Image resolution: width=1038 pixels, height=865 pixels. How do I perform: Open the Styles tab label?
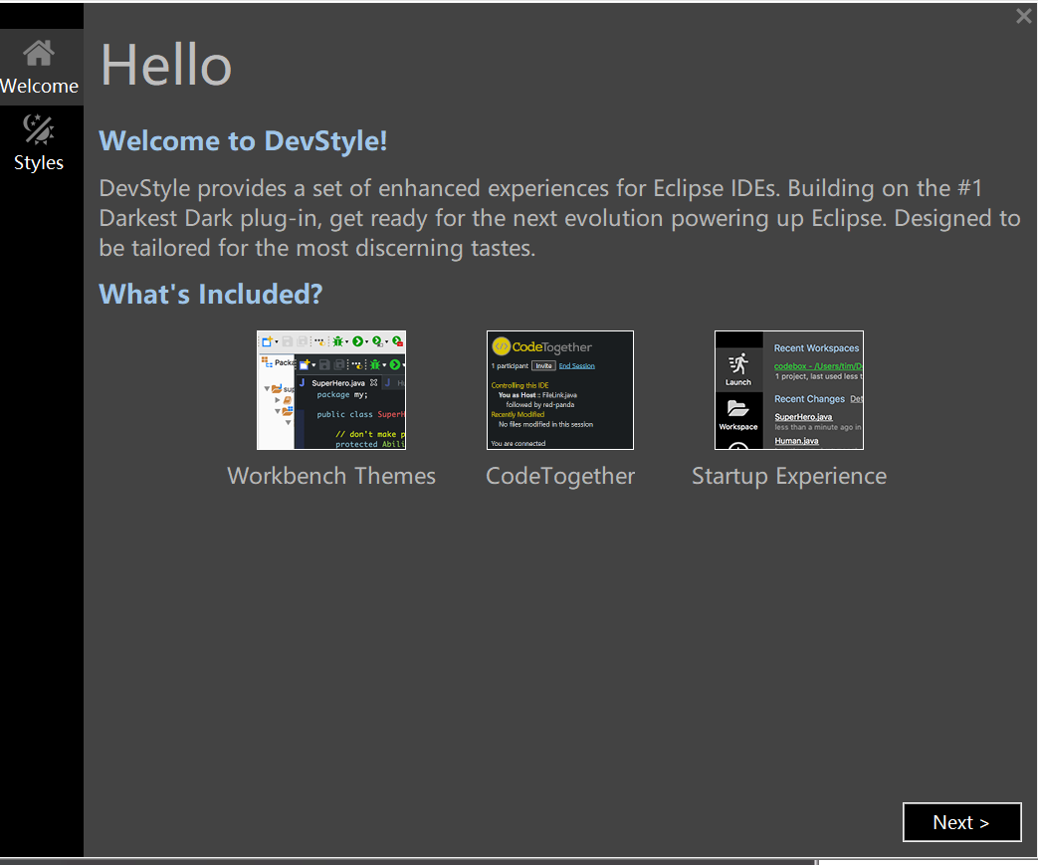coord(39,163)
